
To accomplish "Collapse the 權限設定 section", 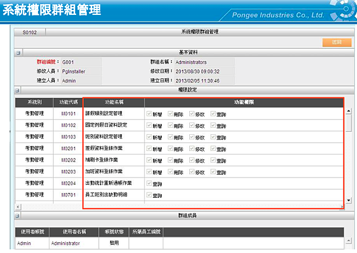I will pyautogui.click(x=17, y=90).
